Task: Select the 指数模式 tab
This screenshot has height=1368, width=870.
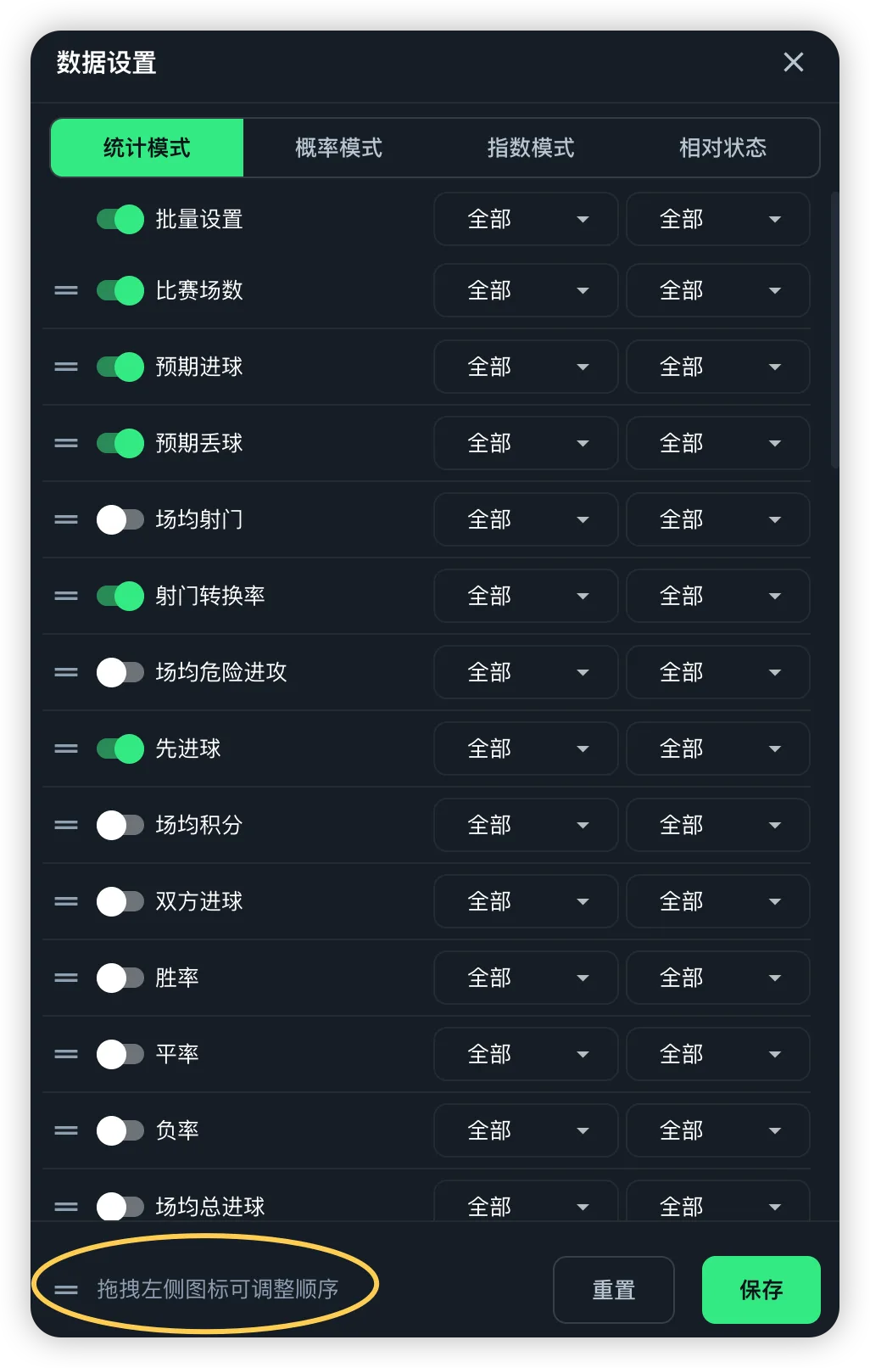Action: 531,148
